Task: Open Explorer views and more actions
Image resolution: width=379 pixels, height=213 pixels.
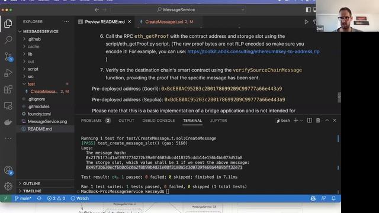Action: coord(66,22)
